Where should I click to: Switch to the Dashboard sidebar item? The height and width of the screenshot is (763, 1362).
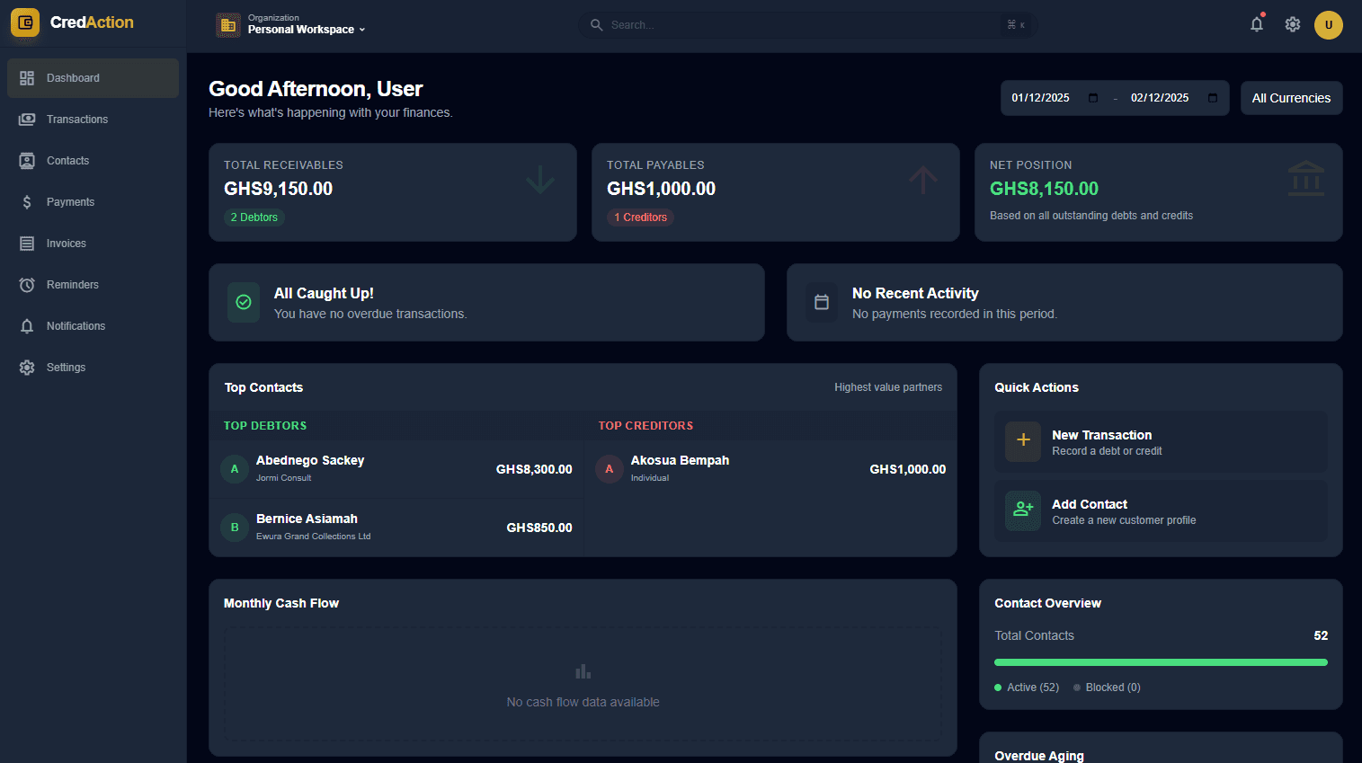pos(73,77)
